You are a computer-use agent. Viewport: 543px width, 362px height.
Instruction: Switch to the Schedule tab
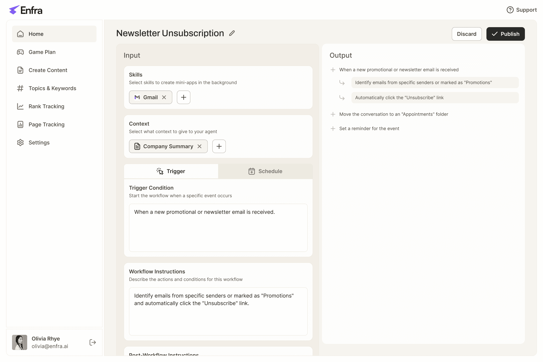[265, 171]
